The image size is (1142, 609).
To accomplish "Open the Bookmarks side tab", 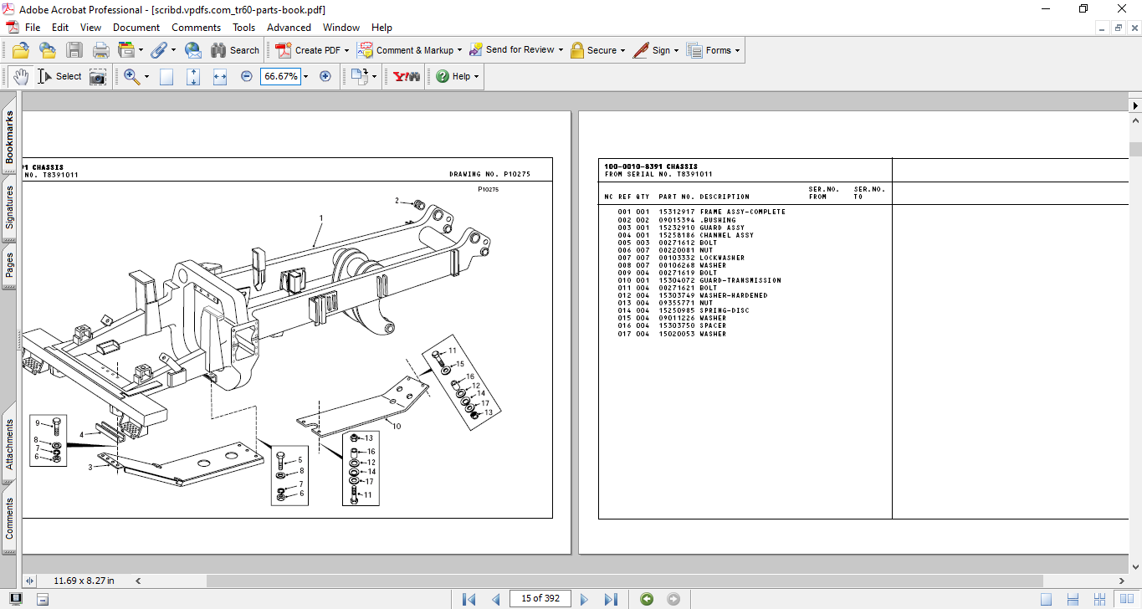I will pos(9,136).
